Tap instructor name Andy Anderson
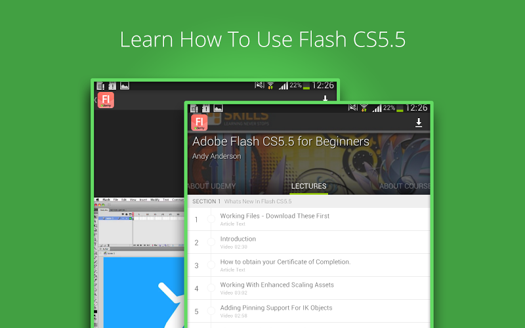The image size is (525, 328). [x=217, y=156]
